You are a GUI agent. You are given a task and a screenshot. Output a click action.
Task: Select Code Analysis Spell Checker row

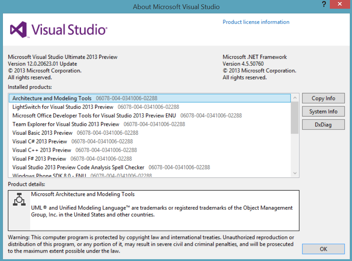pos(150,167)
